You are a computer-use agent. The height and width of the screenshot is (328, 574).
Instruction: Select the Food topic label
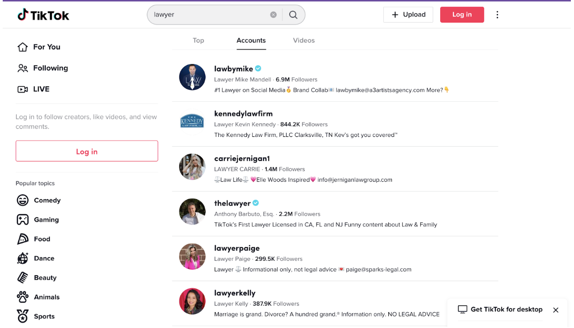click(x=42, y=239)
